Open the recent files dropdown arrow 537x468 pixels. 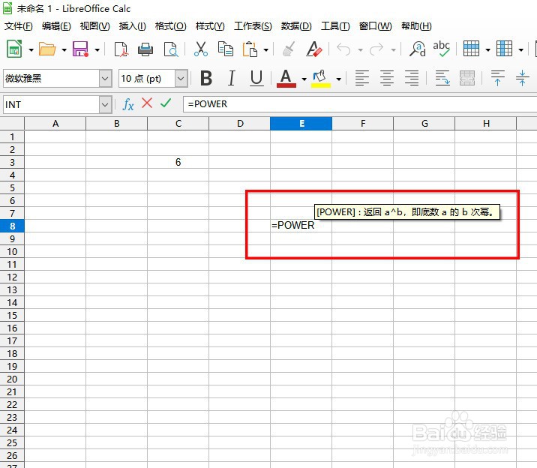64,50
